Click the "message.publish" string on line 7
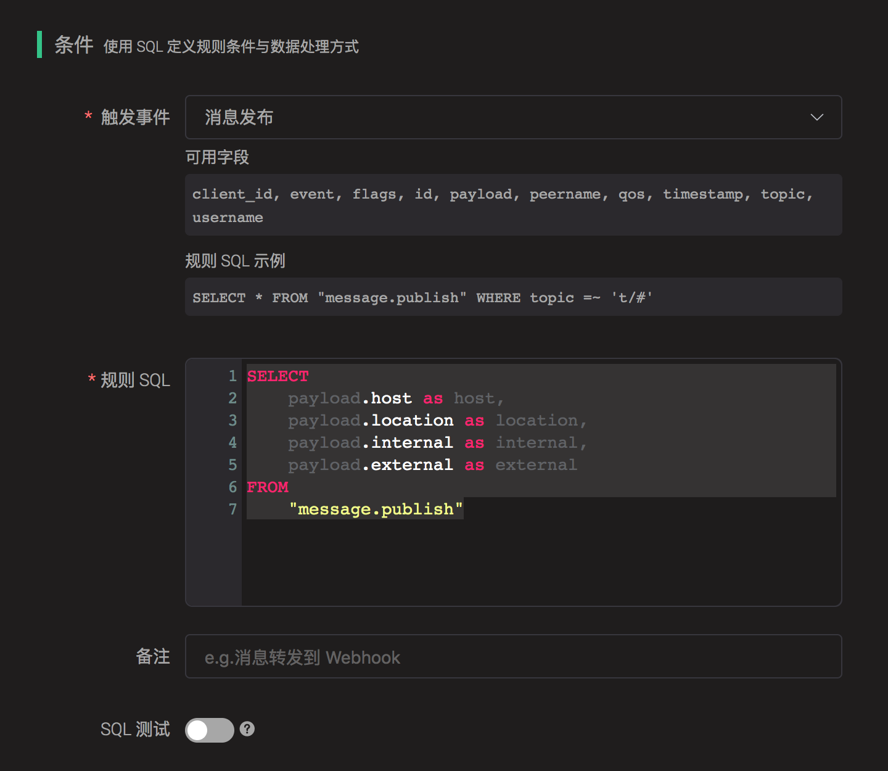The height and width of the screenshot is (771, 888). pos(376,509)
